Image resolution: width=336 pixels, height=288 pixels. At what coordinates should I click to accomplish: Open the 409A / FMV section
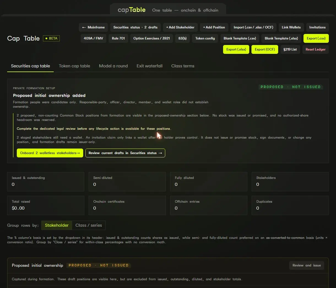(93, 38)
